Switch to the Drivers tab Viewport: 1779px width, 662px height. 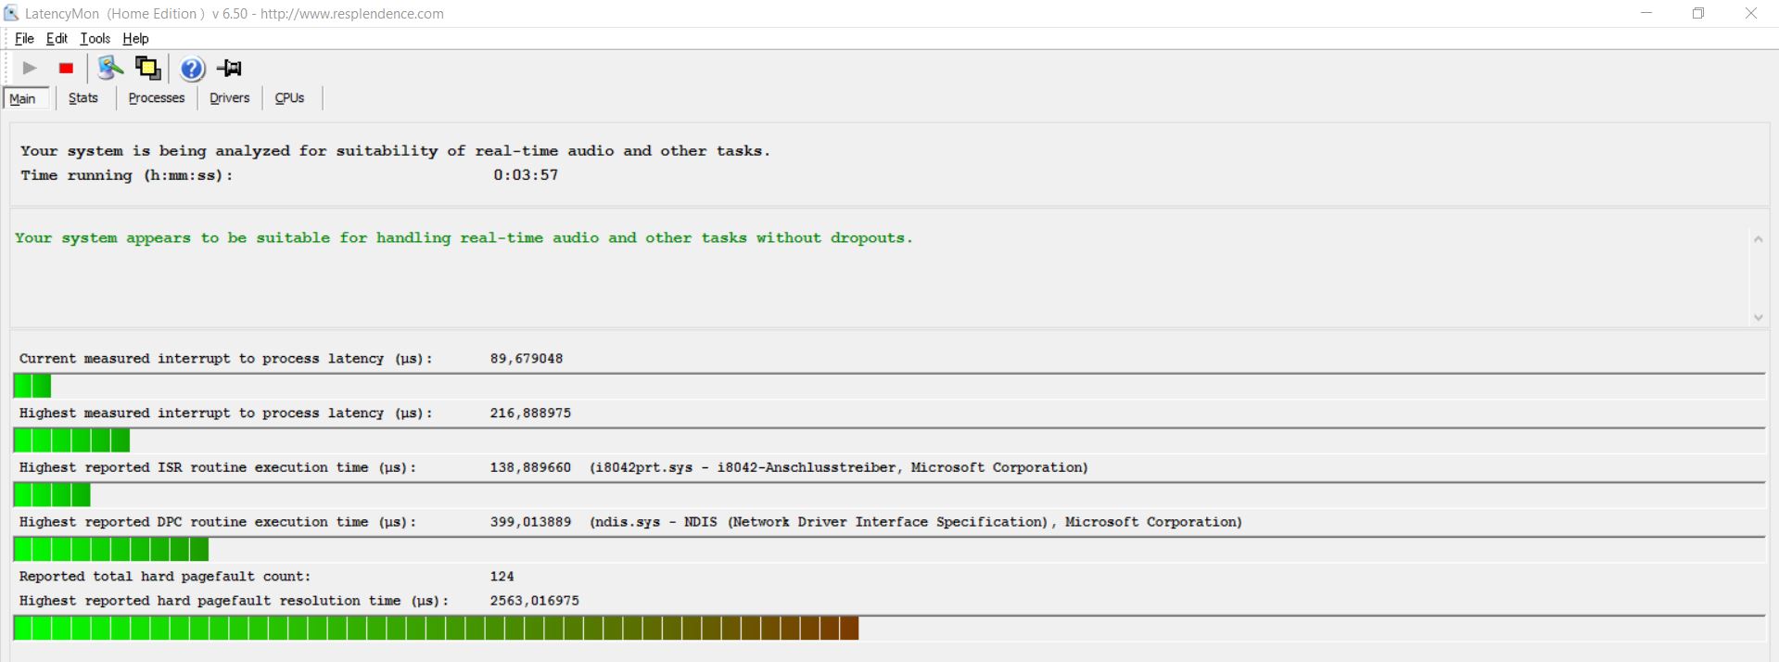click(x=230, y=97)
